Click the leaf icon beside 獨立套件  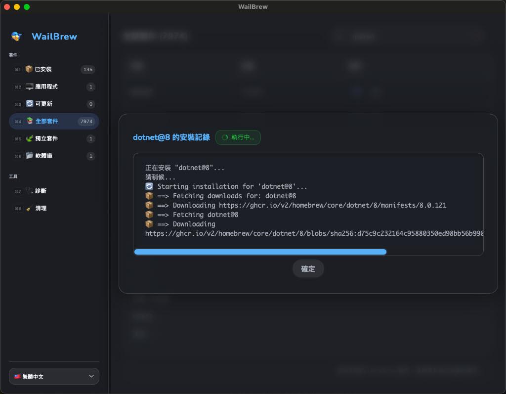29,138
